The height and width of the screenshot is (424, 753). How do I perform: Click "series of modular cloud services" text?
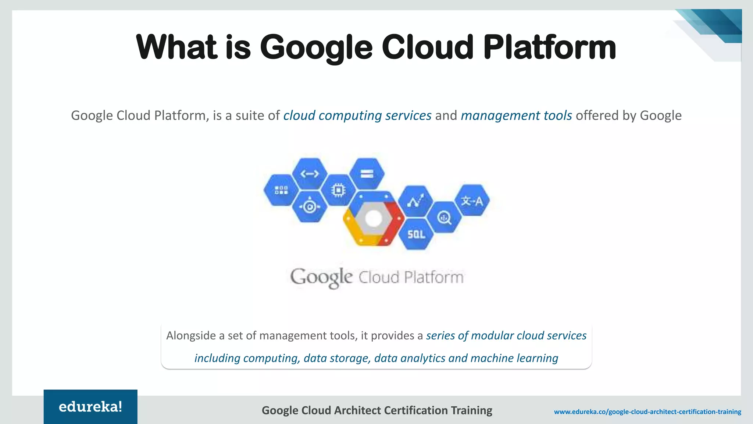pyautogui.click(x=506, y=336)
